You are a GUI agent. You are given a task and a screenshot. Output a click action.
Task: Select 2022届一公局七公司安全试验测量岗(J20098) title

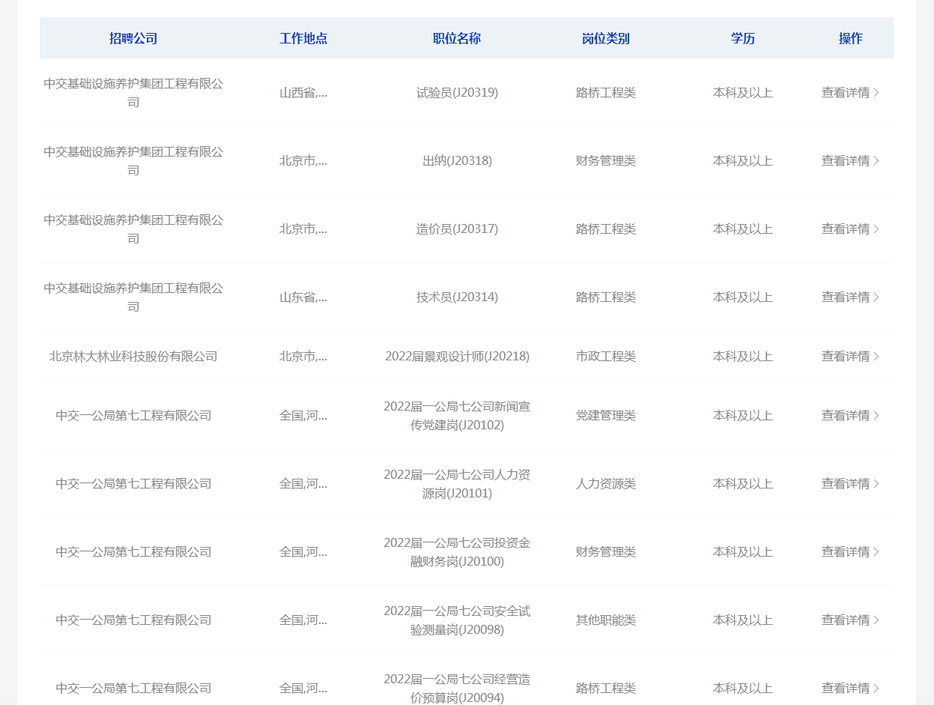457,620
